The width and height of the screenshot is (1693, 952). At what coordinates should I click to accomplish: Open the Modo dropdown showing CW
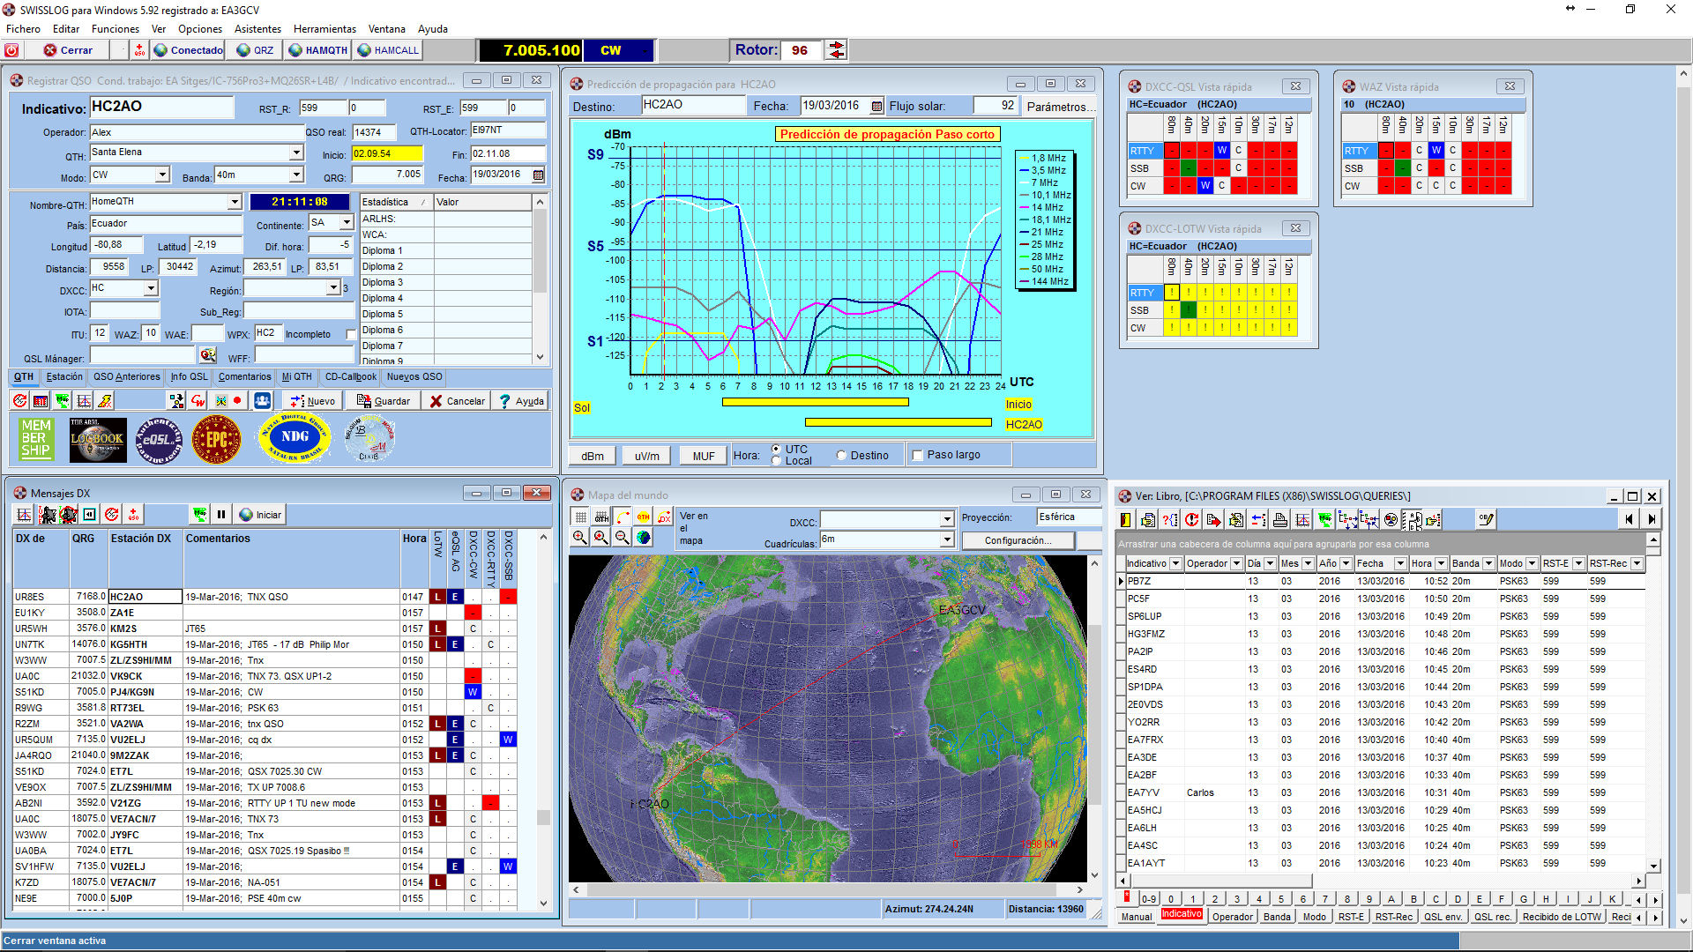(x=162, y=175)
